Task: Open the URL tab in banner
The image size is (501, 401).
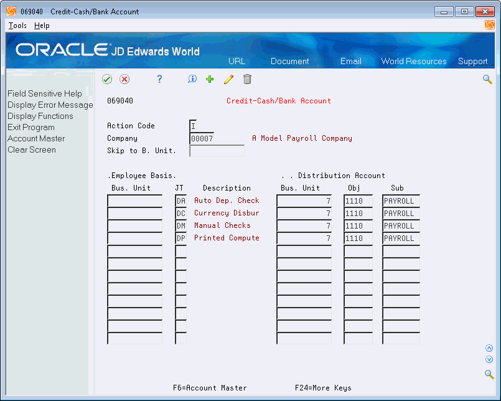Action: click(236, 61)
